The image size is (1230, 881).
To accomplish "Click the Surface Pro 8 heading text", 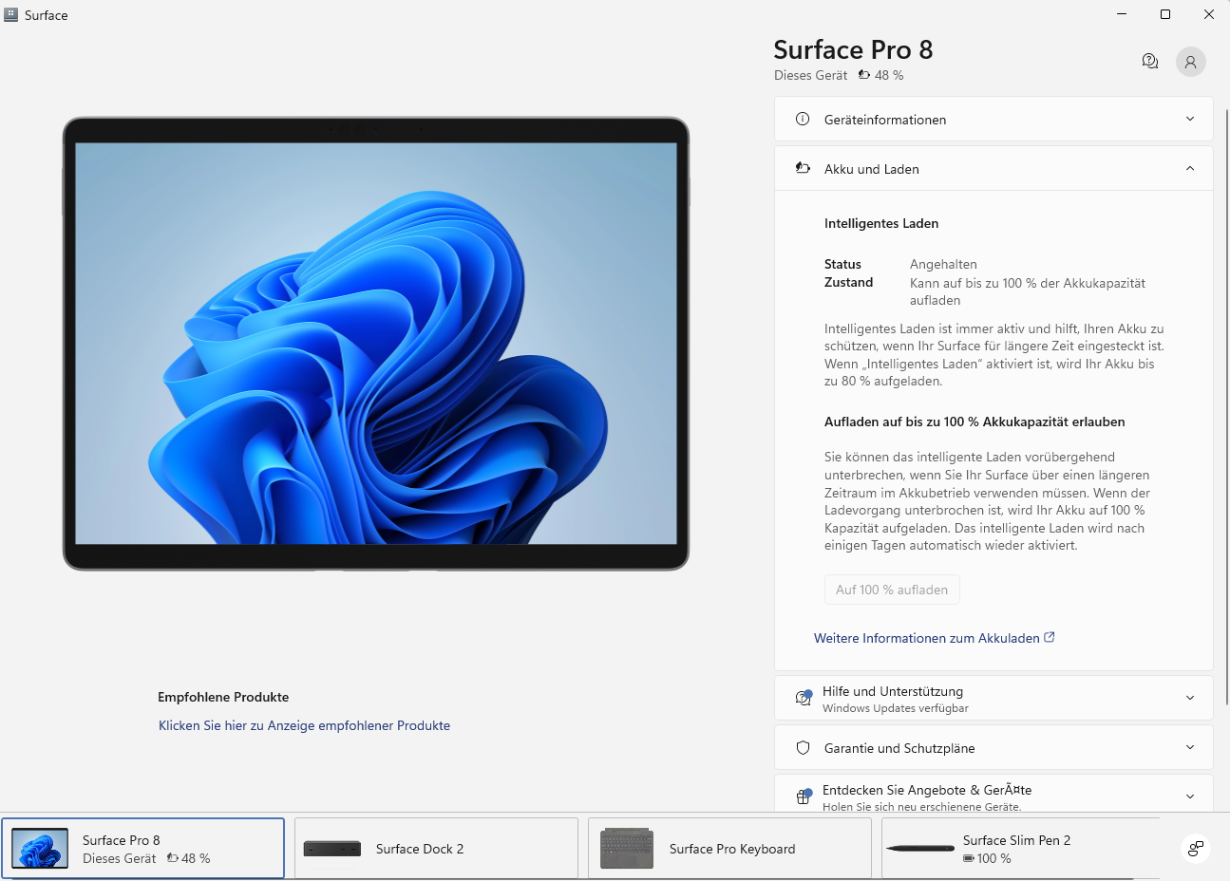I will (x=853, y=49).
